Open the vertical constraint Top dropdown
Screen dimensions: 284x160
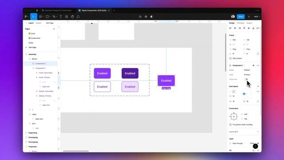(246, 119)
